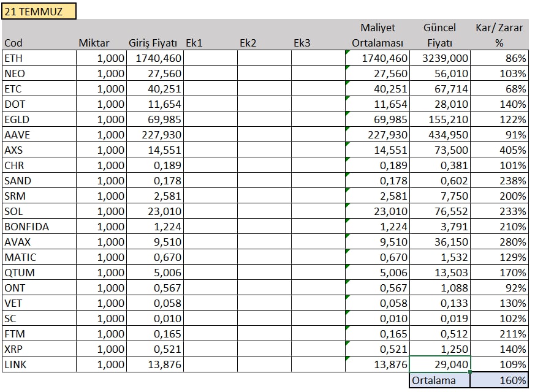Select the 200% profit cell for SRM
The width and height of the screenshot is (535, 392).
499,196
